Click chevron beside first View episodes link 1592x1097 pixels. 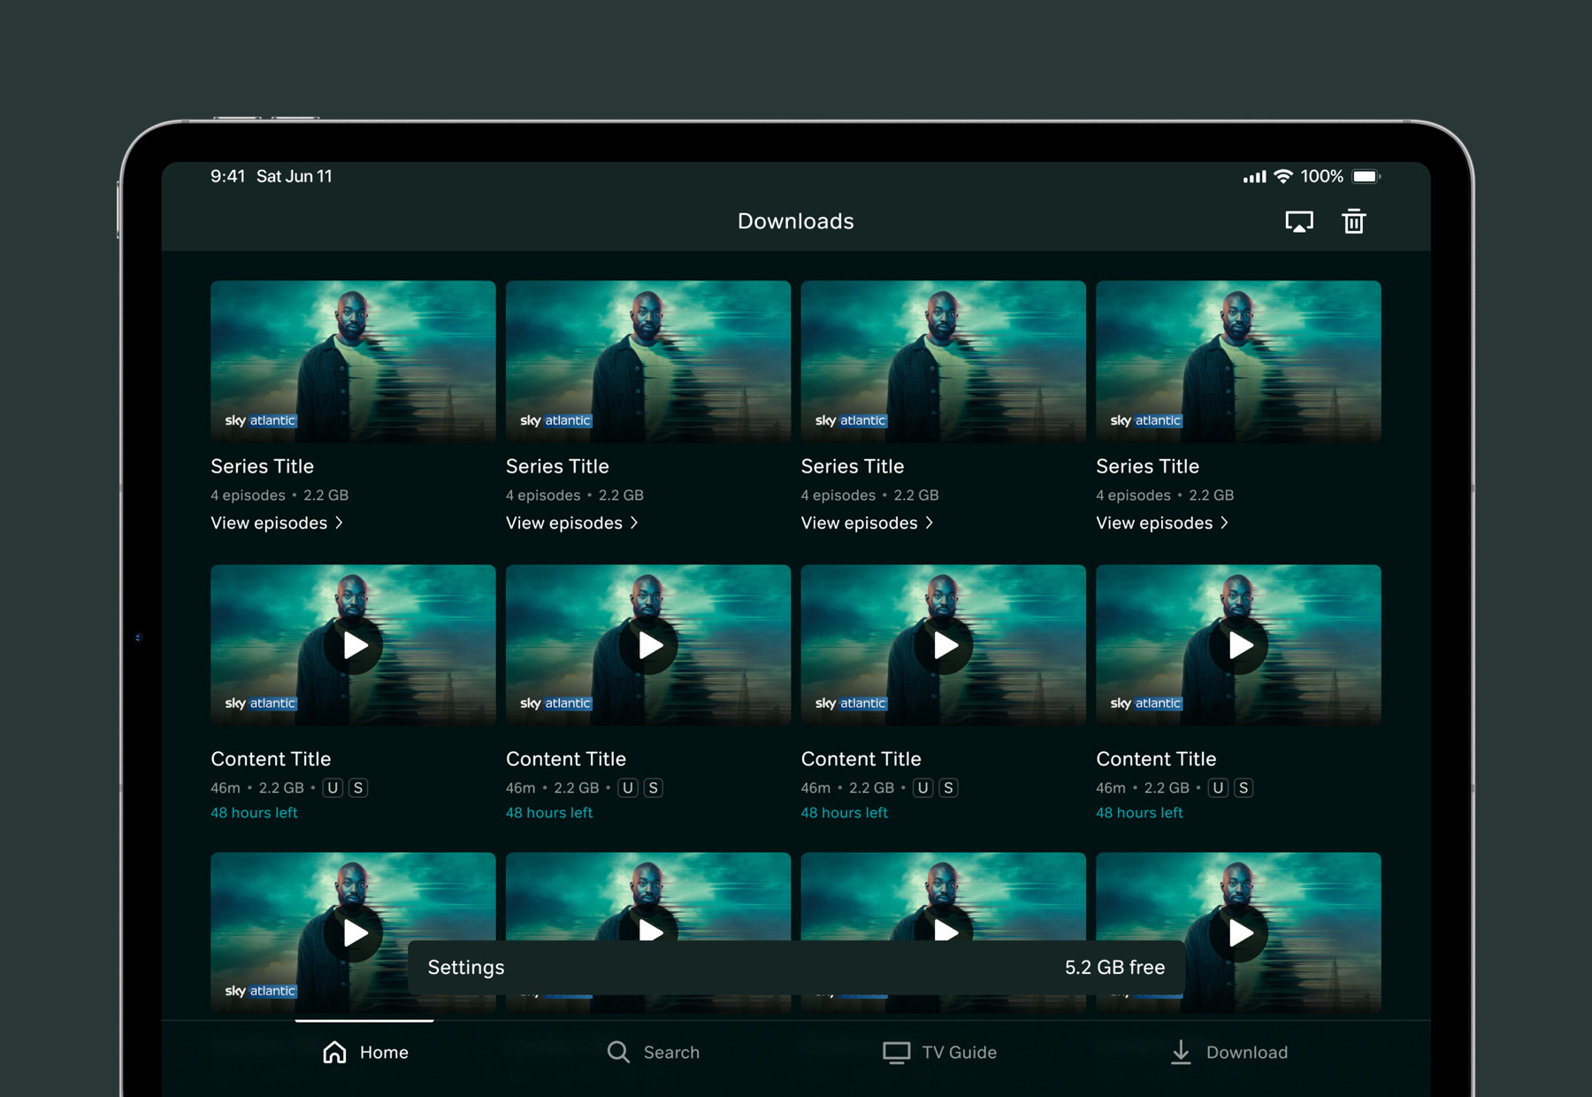point(339,523)
